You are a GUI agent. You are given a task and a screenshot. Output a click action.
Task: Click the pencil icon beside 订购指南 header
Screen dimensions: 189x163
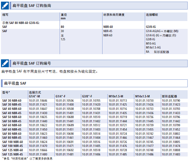(x=5, y=6)
